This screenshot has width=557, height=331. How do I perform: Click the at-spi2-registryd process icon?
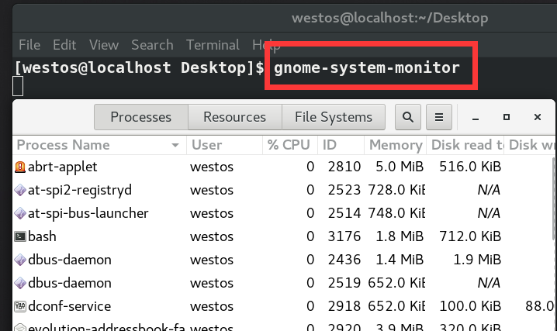click(x=20, y=190)
